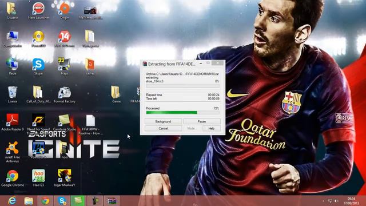This screenshot has width=366, height=206.
Task: Switch to Camtasia in the taskbar
Action: 78,201
